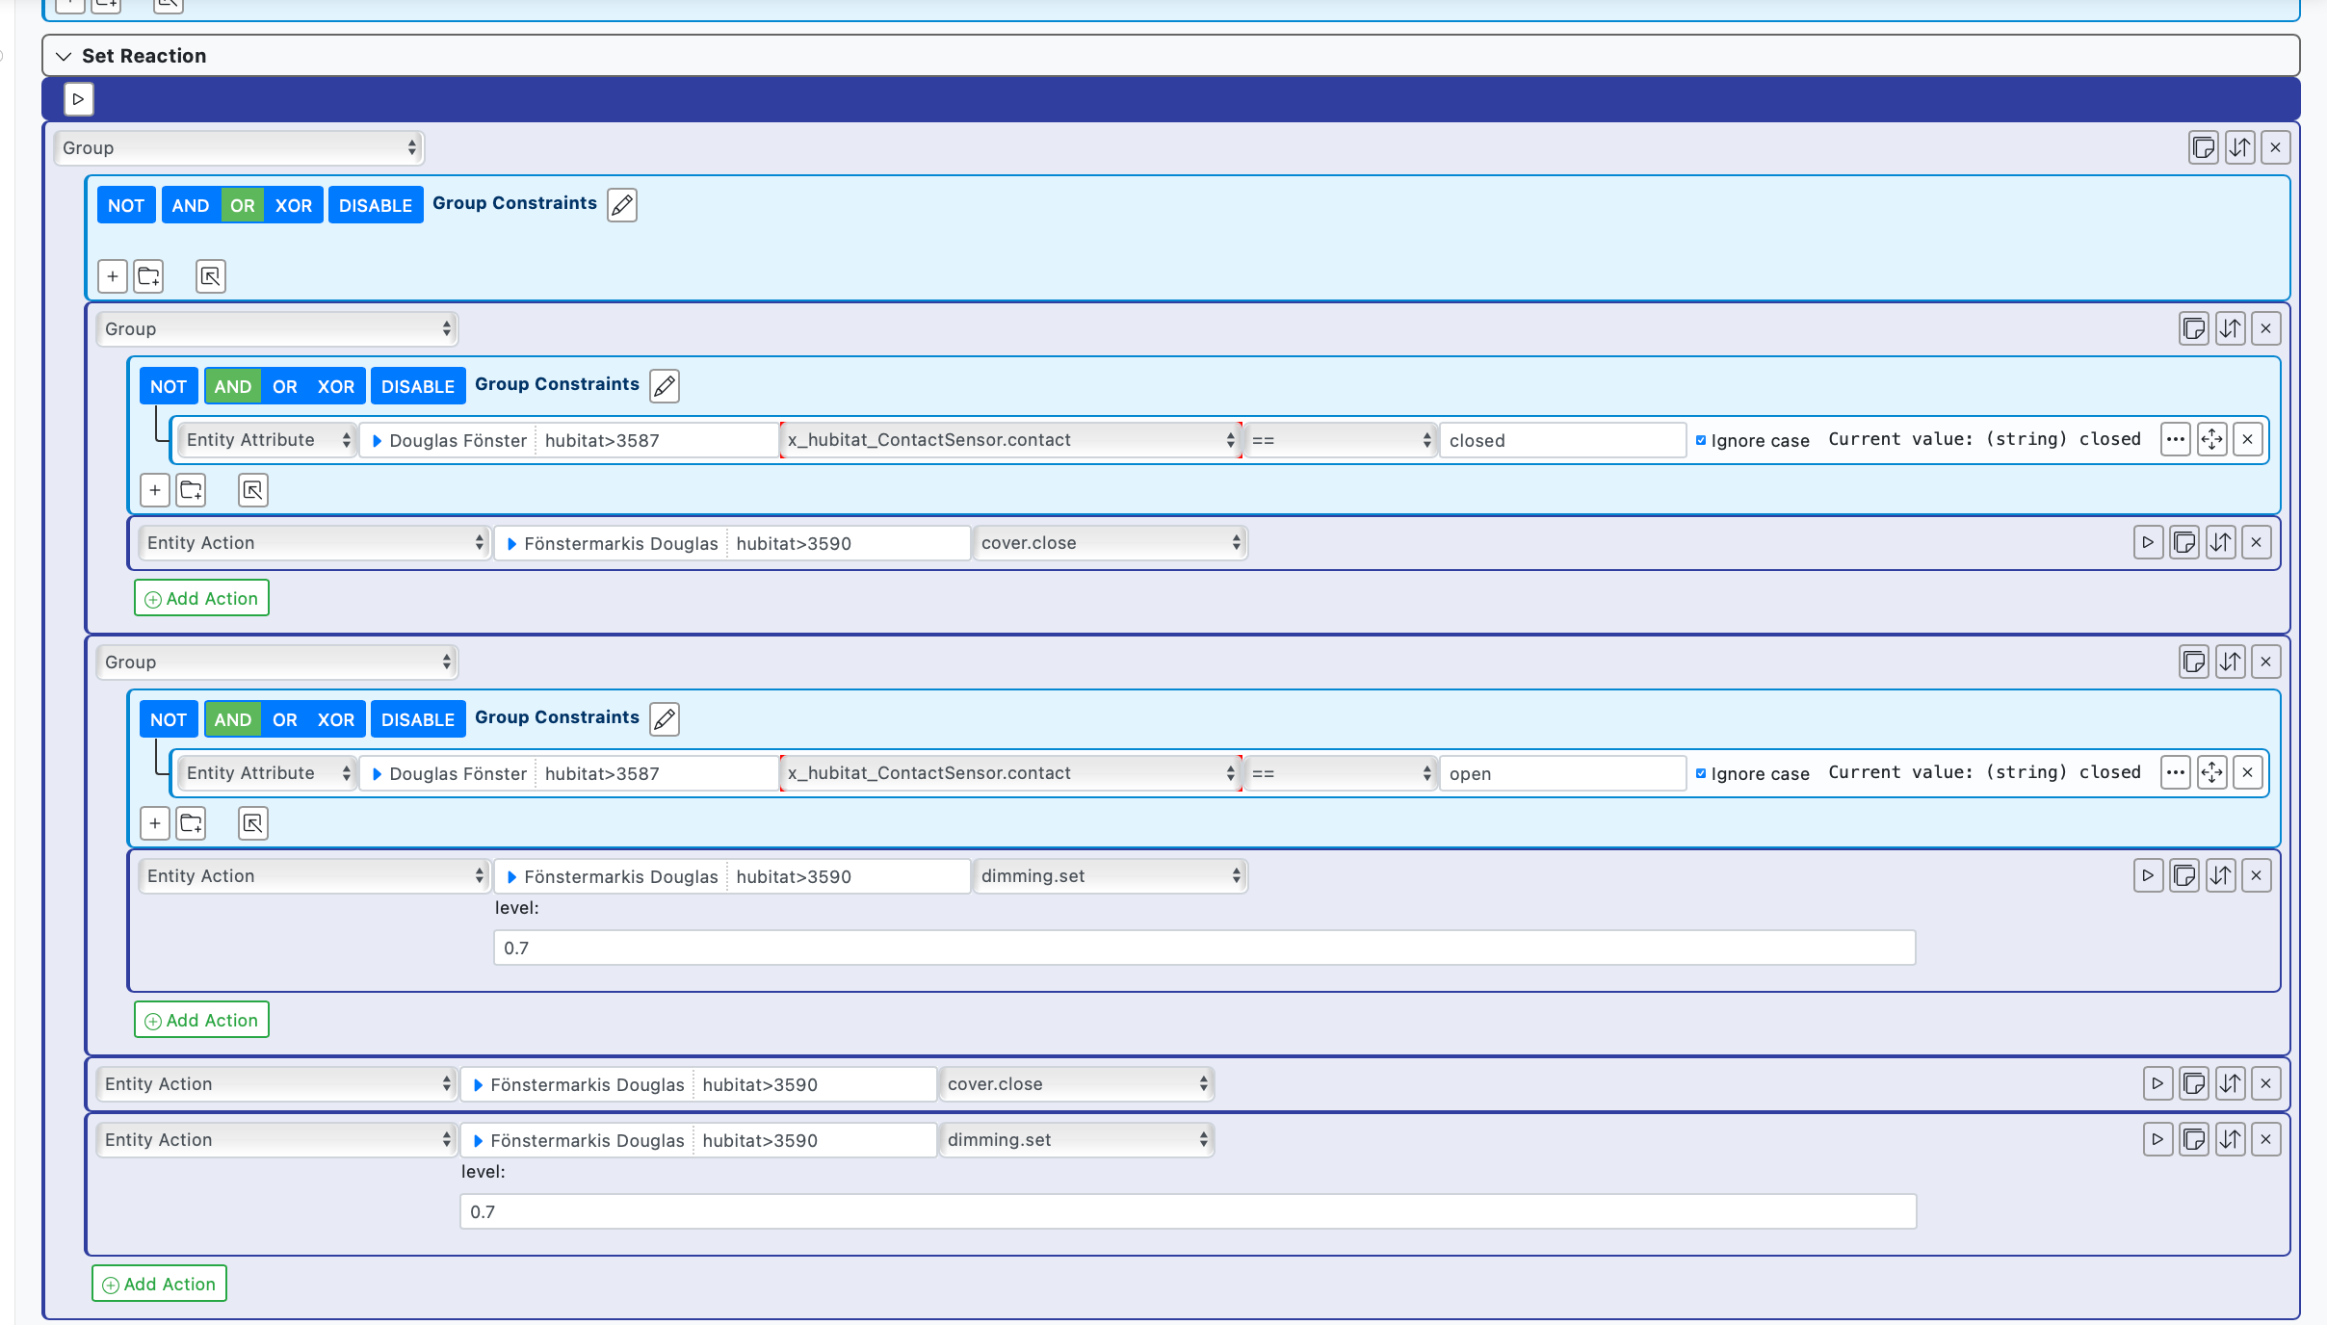Toggle NOT in the second nested group constraints
Screen dimensions: 2327x1325
click(x=169, y=719)
